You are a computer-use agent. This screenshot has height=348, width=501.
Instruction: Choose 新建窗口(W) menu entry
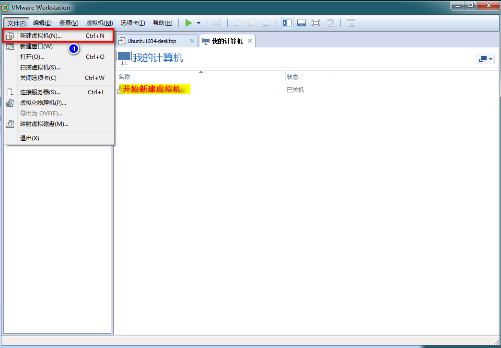(x=59, y=46)
